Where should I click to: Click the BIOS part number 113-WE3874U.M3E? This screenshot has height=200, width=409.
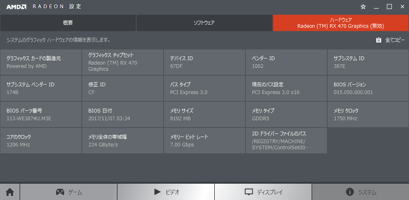(x=29, y=118)
